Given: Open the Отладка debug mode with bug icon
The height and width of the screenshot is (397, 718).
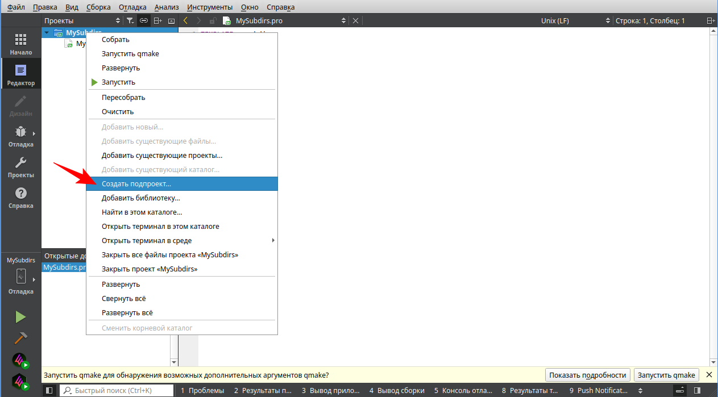Looking at the screenshot, I should pos(20,136).
